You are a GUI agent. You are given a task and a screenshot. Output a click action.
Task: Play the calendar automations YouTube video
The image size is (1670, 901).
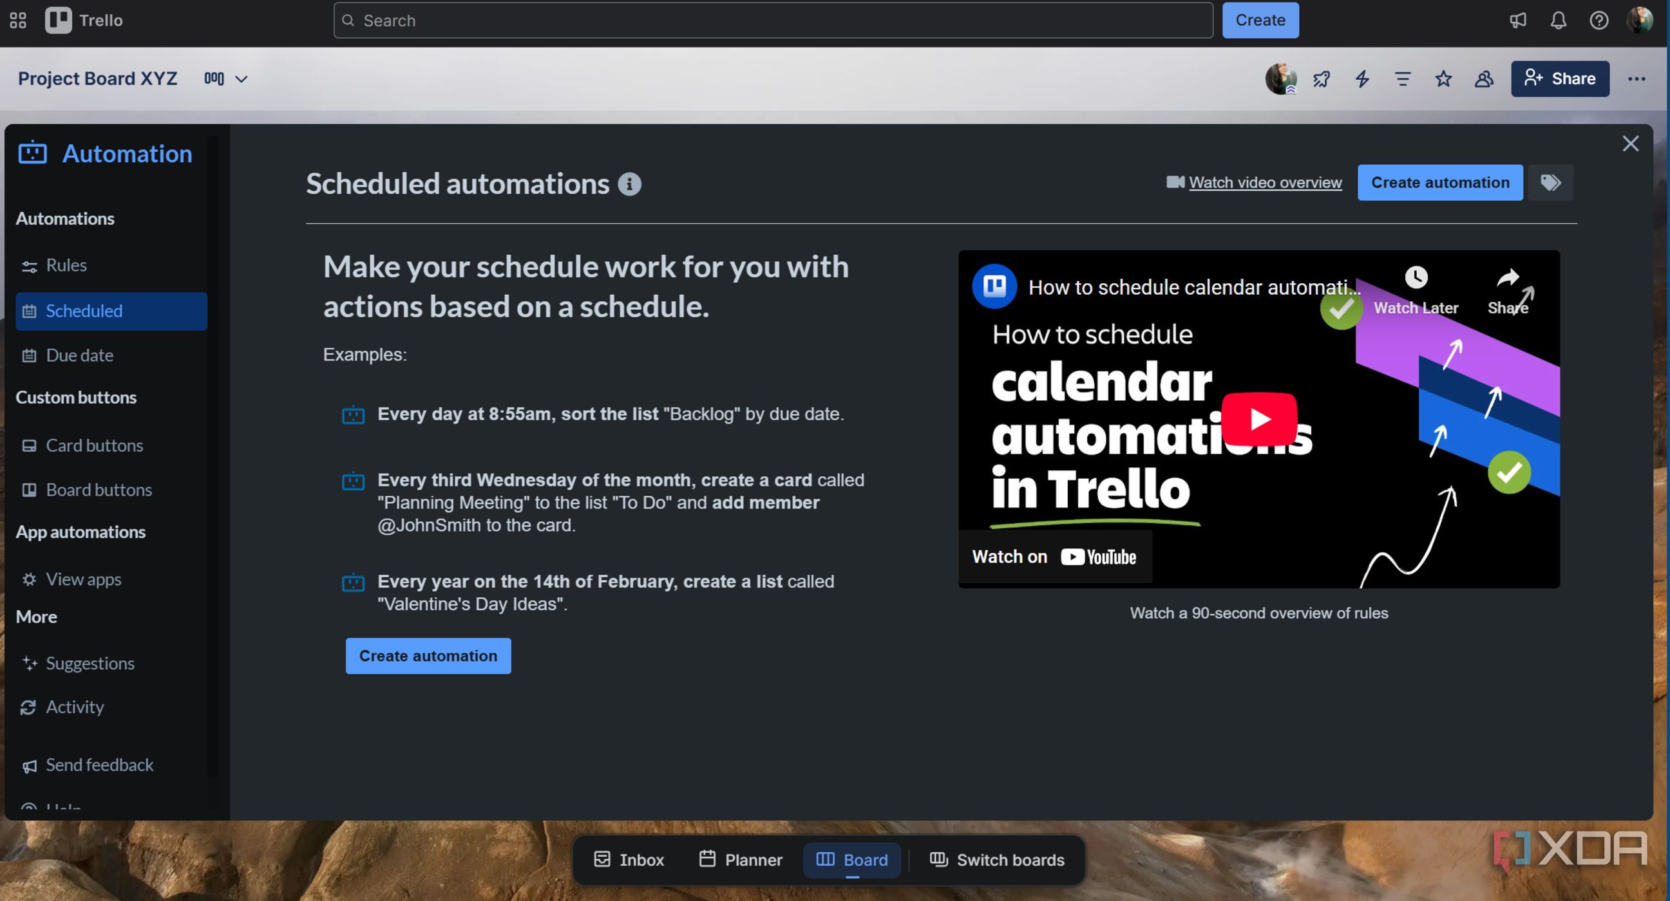click(x=1259, y=419)
